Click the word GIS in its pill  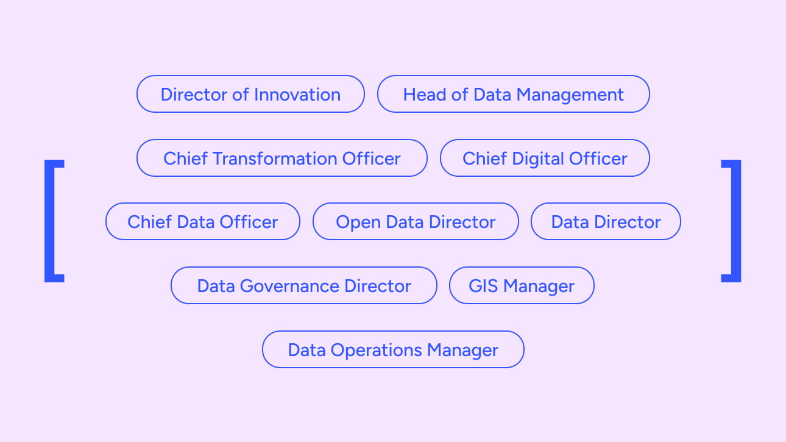(x=484, y=286)
